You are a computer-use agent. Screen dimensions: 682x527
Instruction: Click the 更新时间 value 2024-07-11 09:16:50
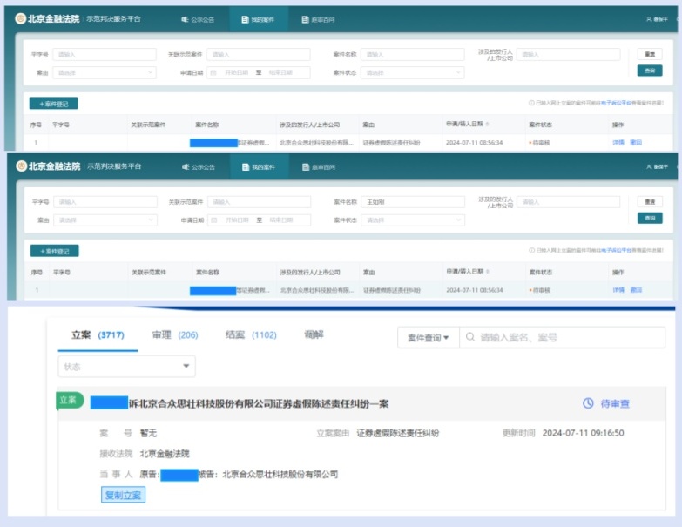click(x=584, y=433)
